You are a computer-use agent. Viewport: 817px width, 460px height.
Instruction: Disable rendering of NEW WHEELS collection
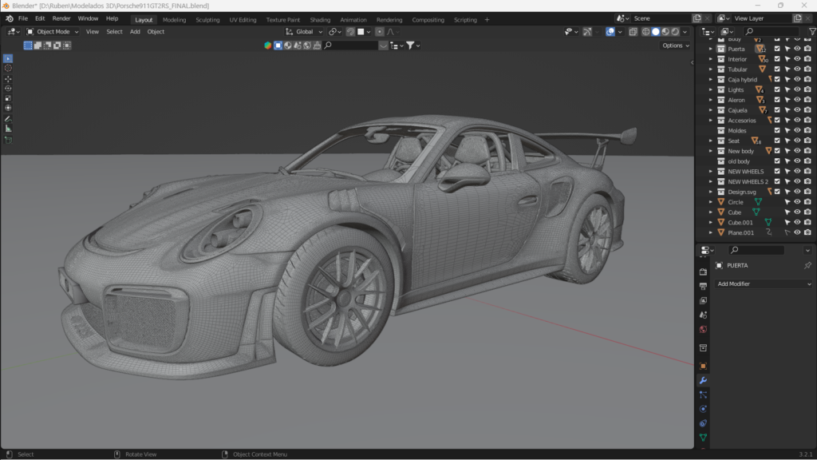(807, 171)
